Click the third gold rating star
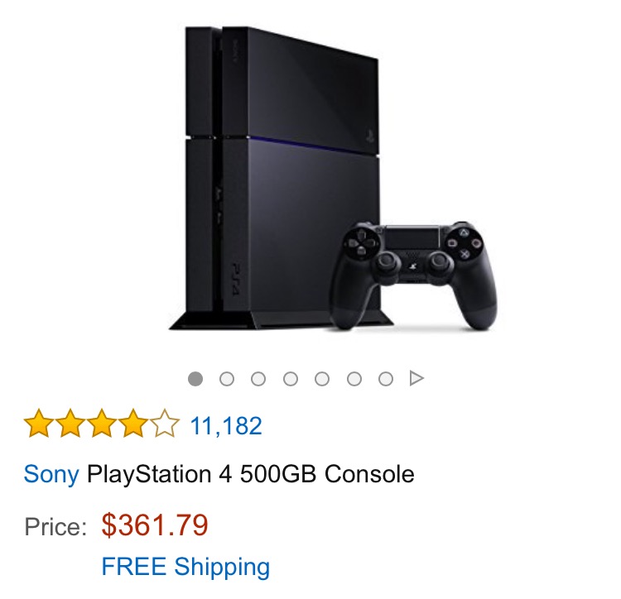Screen dimensions: 621x599 coord(101,424)
